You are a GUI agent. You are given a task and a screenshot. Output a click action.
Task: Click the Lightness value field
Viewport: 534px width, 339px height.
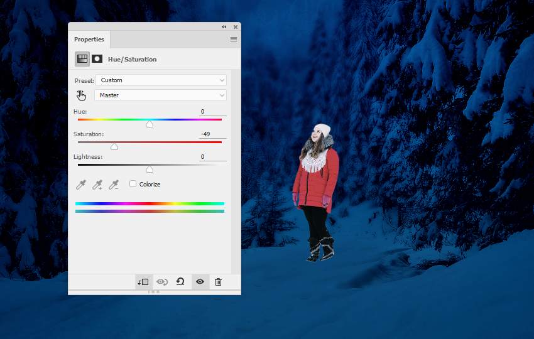(x=213, y=156)
